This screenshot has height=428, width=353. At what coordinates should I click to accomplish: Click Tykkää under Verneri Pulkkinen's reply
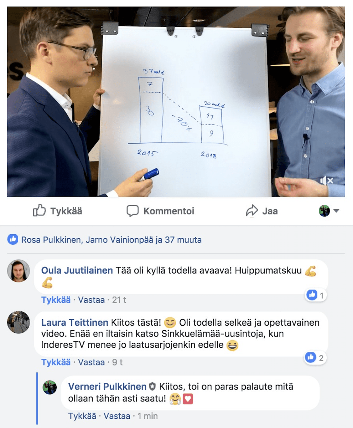[82, 416]
